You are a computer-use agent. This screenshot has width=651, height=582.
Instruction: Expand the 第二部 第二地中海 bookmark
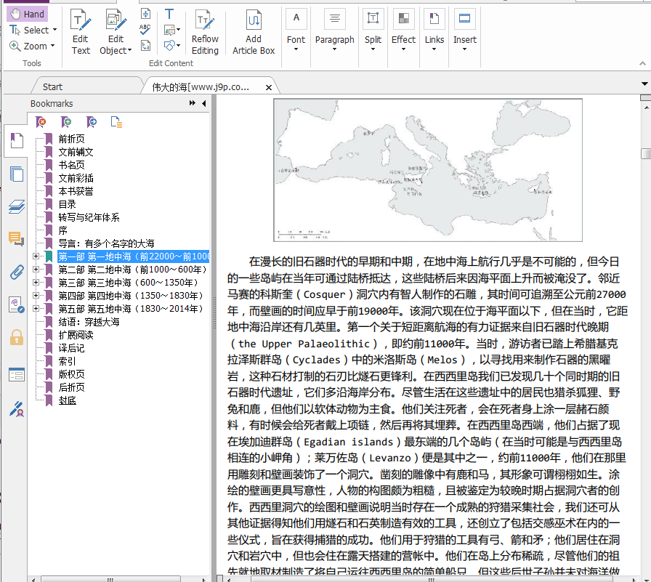tap(36, 270)
